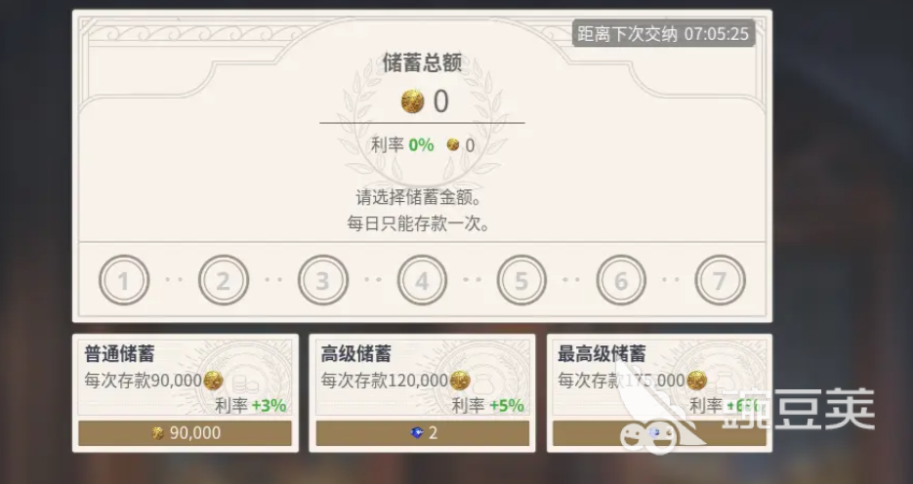Click the gold coin icon in 高级储蓄 card
The image size is (913, 484).
(x=459, y=381)
